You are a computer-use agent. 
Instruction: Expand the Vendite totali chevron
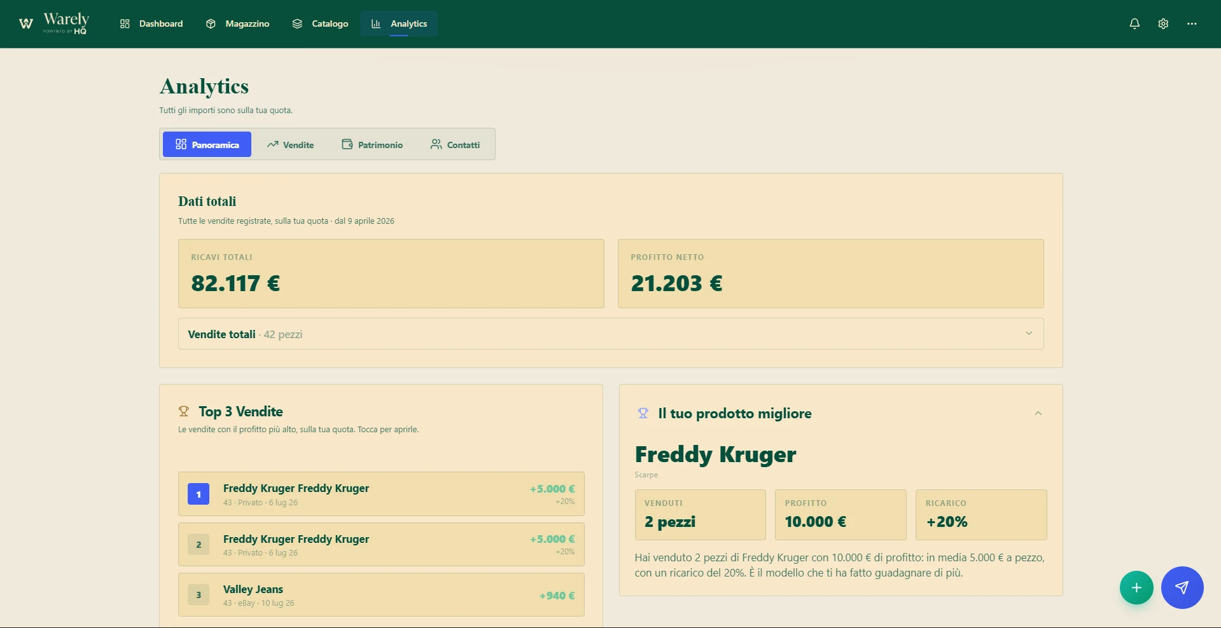pyautogui.click(x=1029, y=334)
